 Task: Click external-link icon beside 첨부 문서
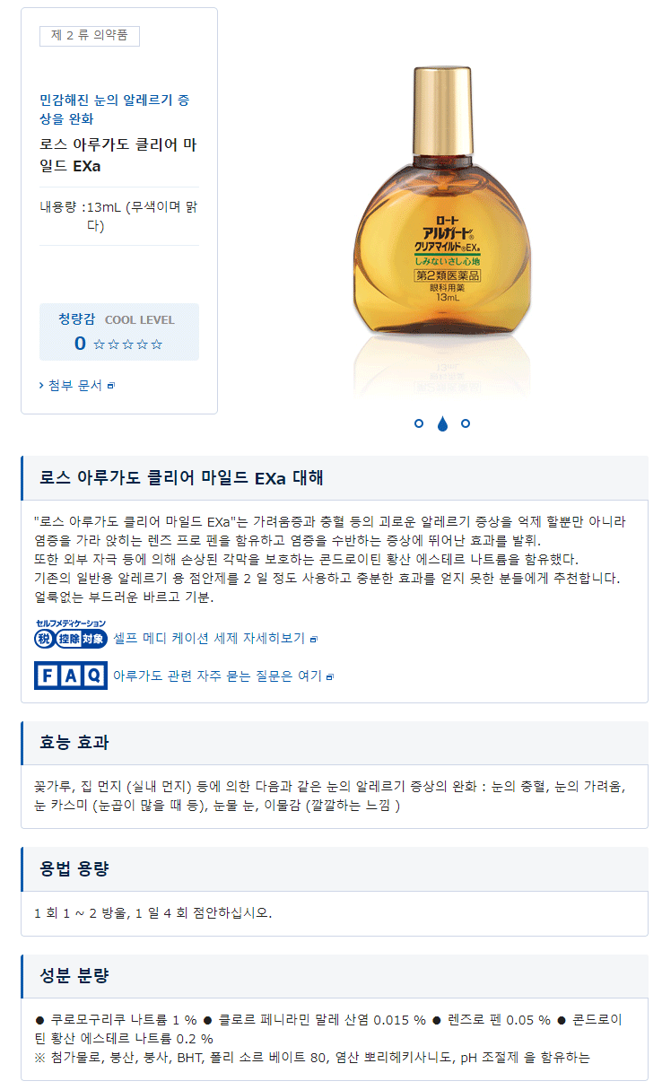pos(111,386)
